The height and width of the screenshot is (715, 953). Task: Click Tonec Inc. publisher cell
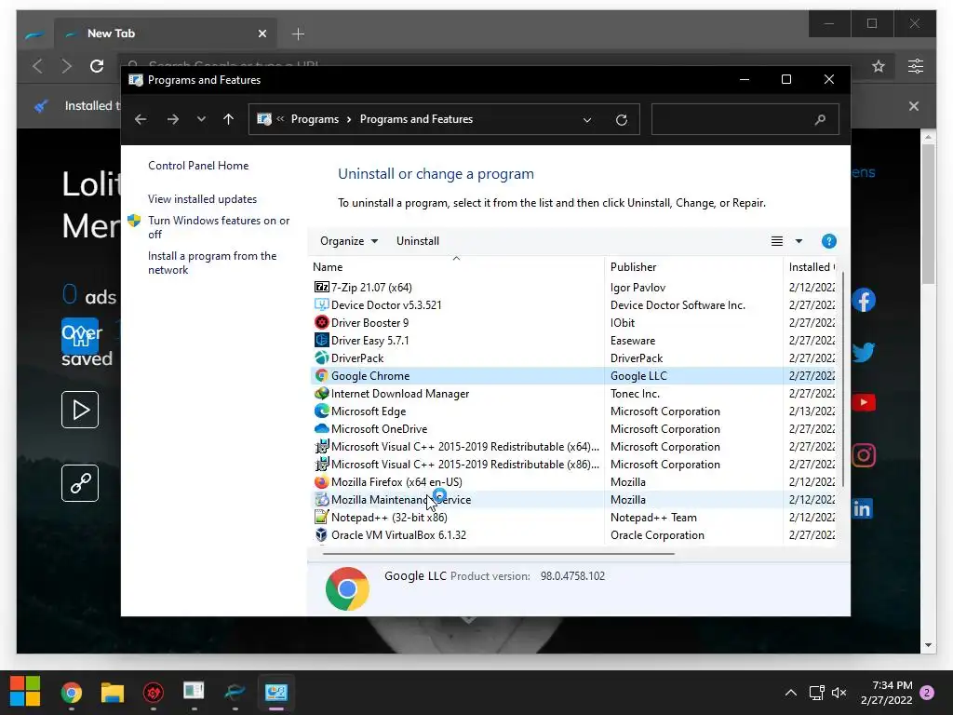[x=635, y=394]
